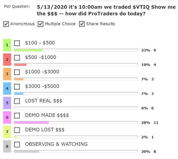Click the DEMO MADE result bar

tap(76, 122)
